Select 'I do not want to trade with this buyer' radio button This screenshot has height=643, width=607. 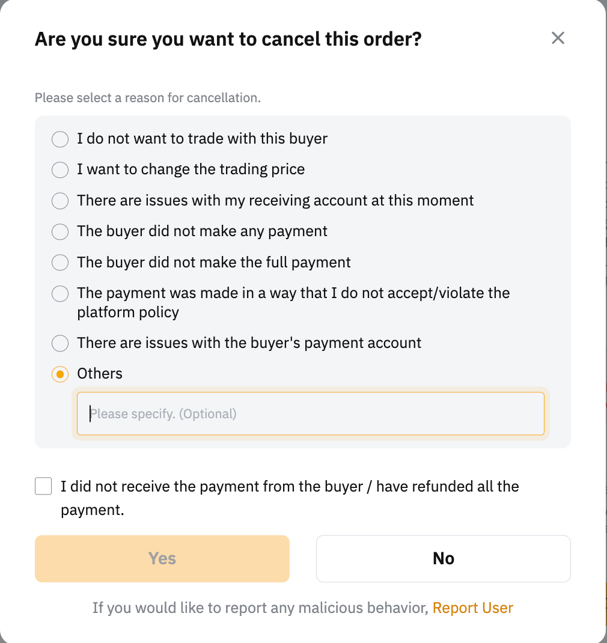tap(60, 139)
